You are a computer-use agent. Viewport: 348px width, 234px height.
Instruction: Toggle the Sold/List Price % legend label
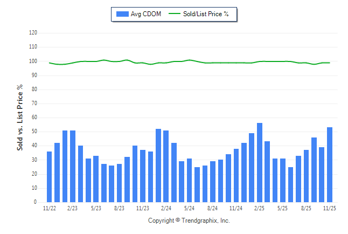(x=206, y=14)
